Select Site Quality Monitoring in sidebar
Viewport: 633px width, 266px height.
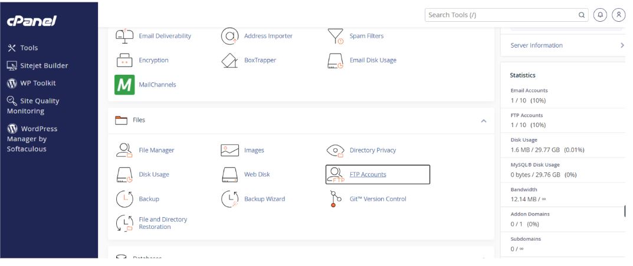click(33, 106)
